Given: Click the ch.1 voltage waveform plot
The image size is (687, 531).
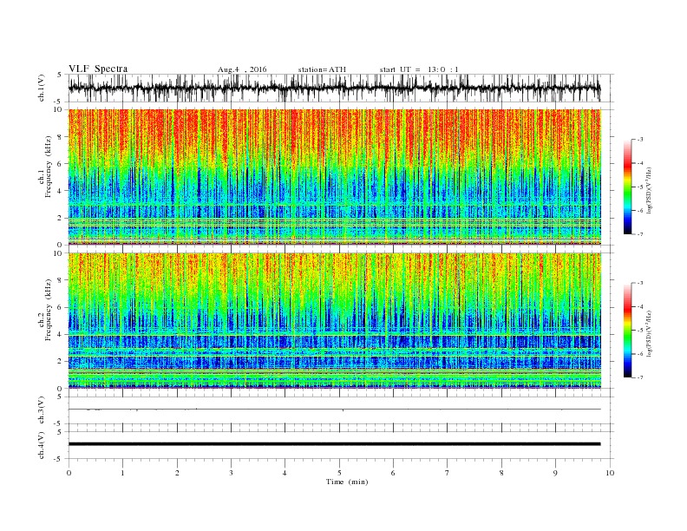Looking at the screenshot, I should coord(335,88).
